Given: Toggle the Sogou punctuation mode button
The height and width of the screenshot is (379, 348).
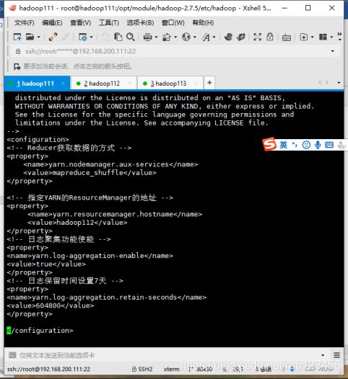Looking at the screenshot, I should (x=295, y=145).
